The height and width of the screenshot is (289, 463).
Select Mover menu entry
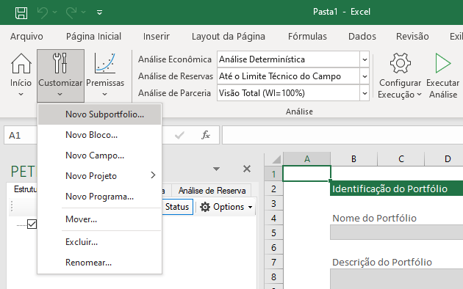coord(99,219)
